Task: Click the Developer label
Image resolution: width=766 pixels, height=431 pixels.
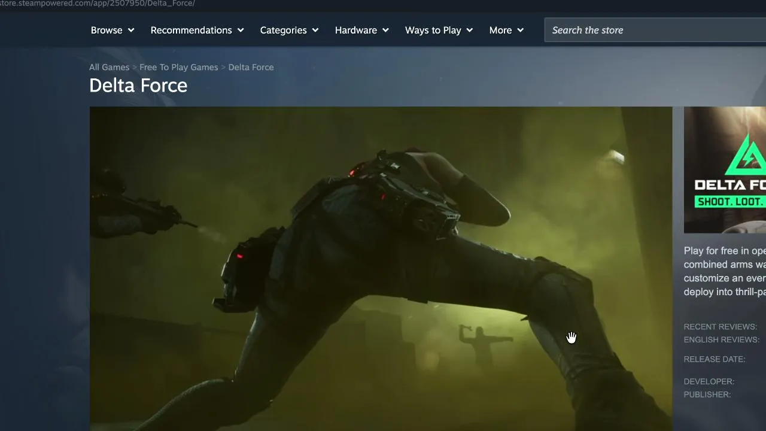Action: pyautogui.click(x=709, y=381)
